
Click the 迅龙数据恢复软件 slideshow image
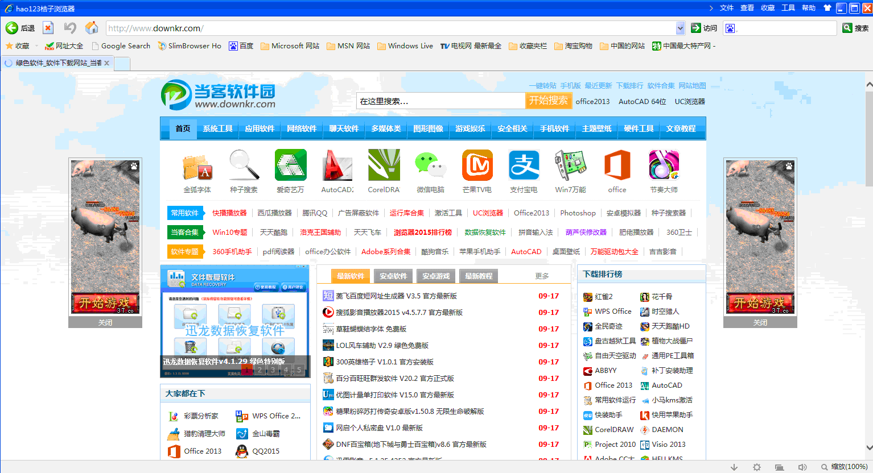[235, 321]
